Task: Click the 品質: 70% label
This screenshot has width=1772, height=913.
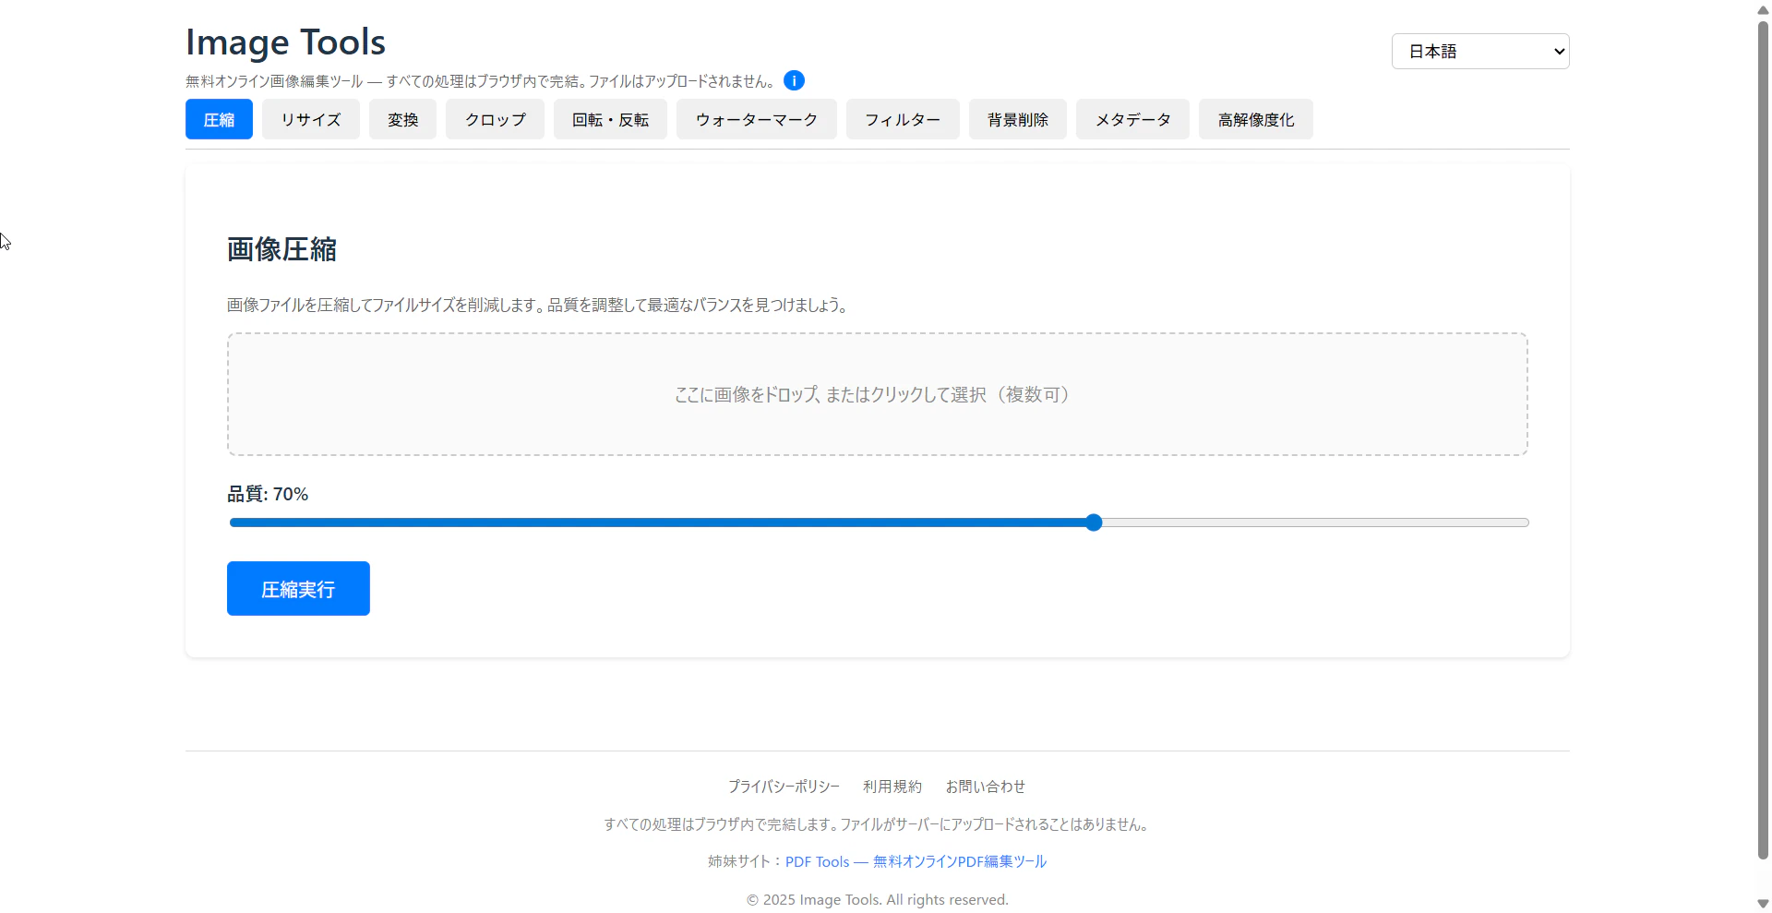Action: click(x=268, y=494)
